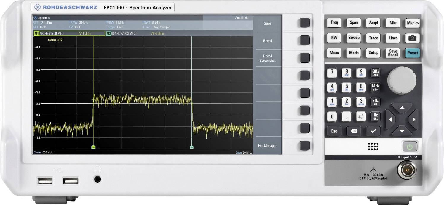Expand the Amplitude softkey menu header

pos(242,17)
